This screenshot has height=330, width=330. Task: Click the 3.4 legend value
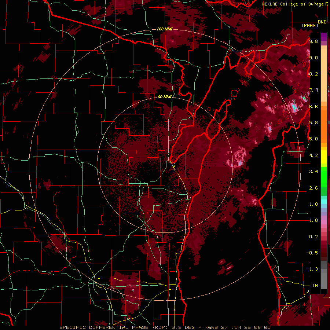[313, 172]
